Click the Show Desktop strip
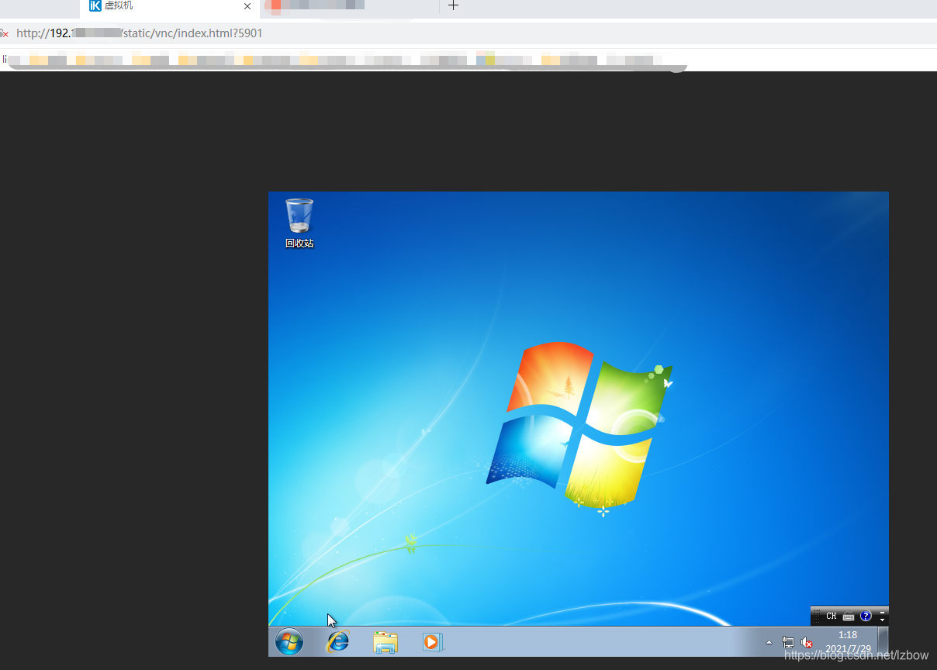 click(x=883, y=642)
